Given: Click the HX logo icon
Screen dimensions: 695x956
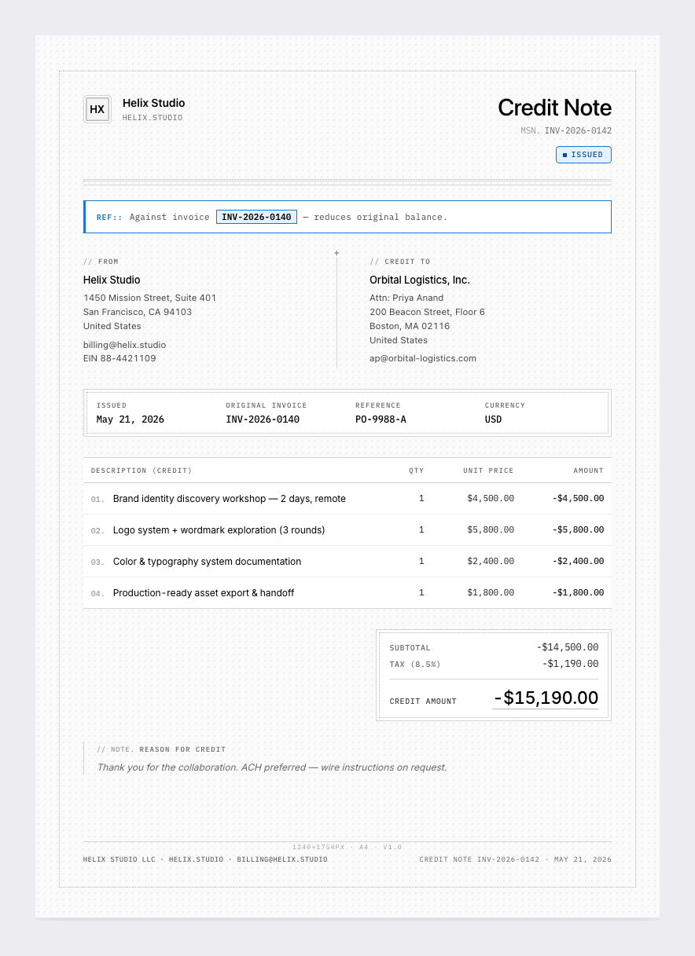Looking at the screenshot, I should pyautogui.click(x=97, y=109).
